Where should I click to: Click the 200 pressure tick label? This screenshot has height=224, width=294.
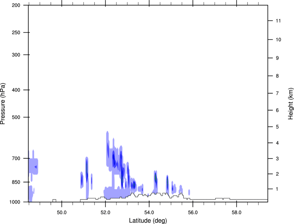tap(16, 5)
